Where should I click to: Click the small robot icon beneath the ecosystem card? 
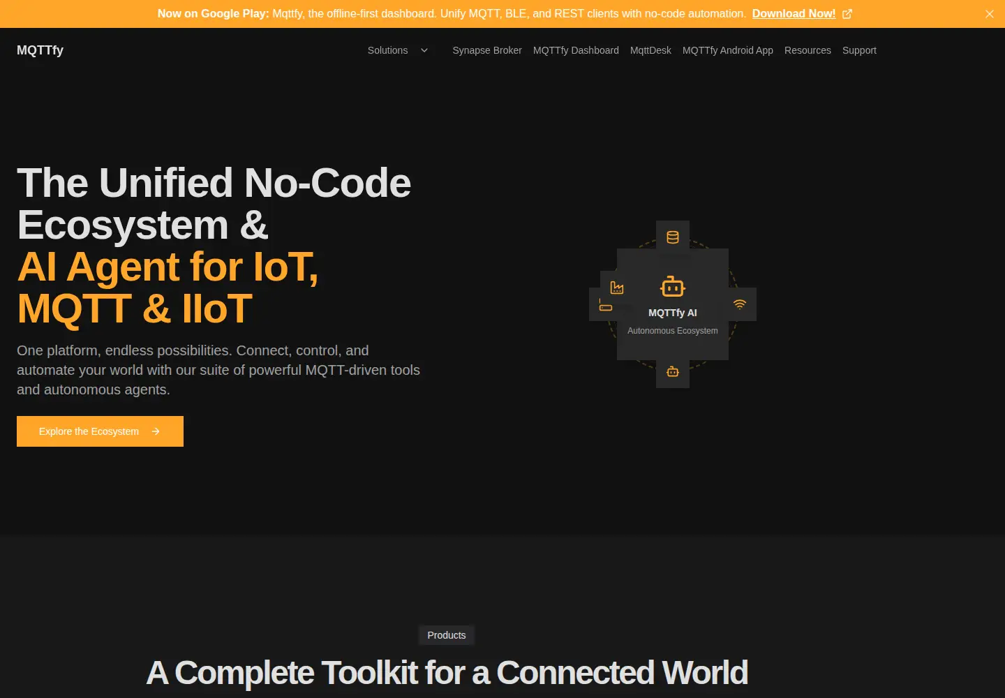tap(673, 371)
